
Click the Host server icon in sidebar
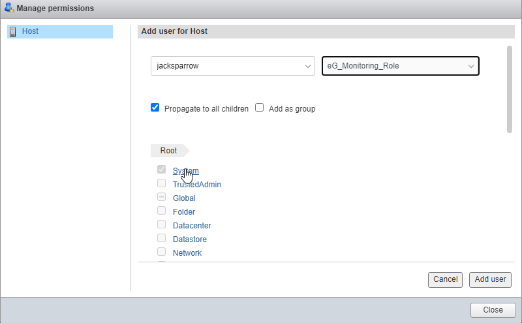(12, 31)
